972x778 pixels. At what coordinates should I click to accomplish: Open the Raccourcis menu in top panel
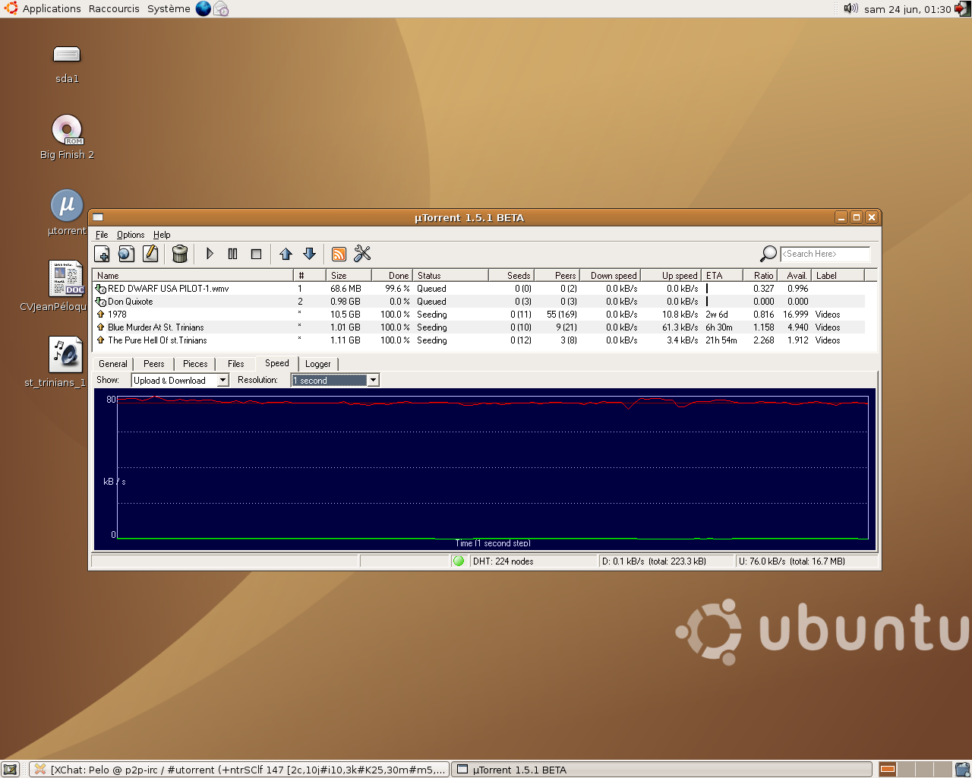point(114,9)
